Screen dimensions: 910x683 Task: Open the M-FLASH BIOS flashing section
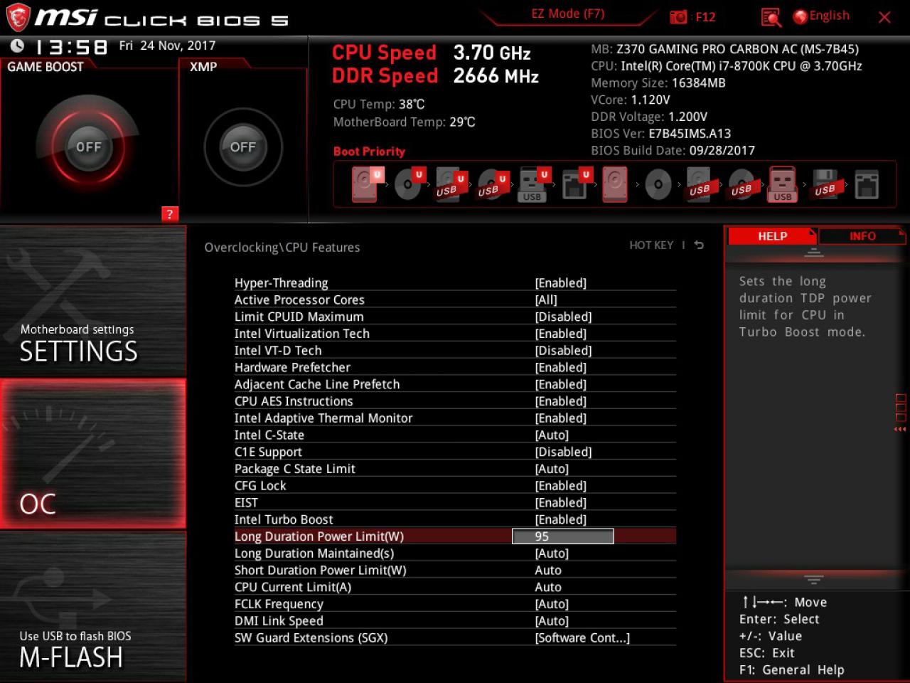tap(93, 607)
